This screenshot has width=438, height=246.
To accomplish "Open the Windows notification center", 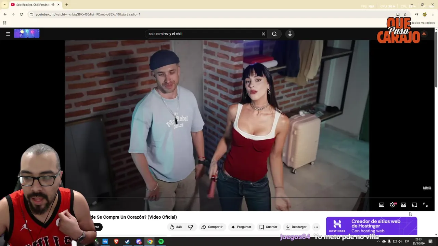I will tap(430, 242).
